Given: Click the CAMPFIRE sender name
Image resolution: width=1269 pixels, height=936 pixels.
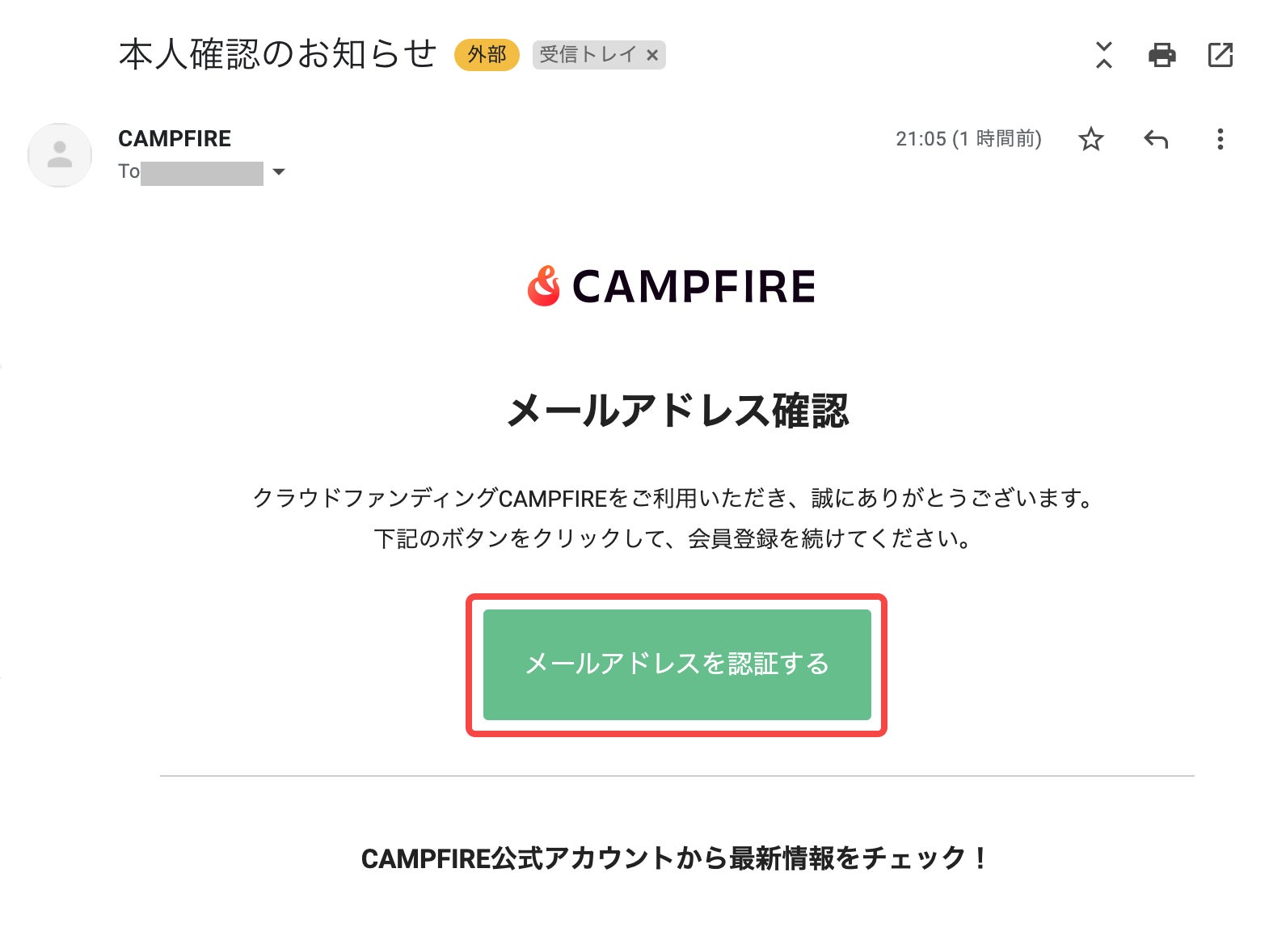Looking at the screenshot, I should (x=175, y=139).
